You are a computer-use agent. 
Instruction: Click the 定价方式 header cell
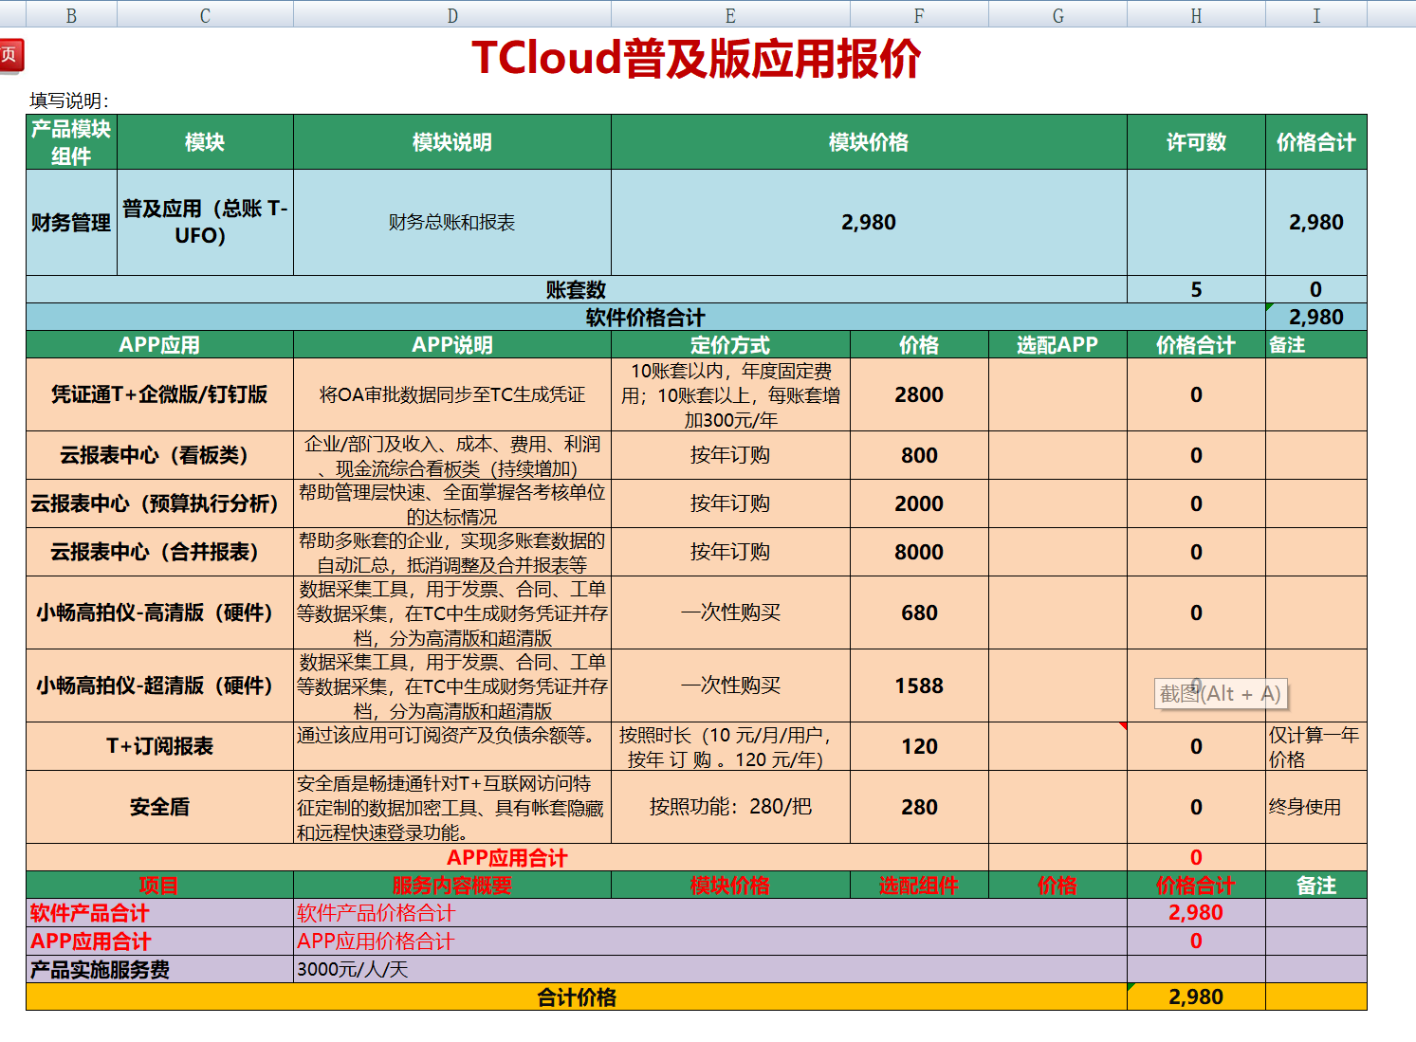[730, 344]
